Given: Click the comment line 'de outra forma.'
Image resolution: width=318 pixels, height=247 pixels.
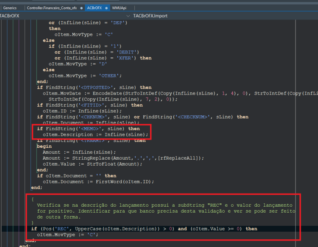Looking at the screenshot, I should click(59, 217).
